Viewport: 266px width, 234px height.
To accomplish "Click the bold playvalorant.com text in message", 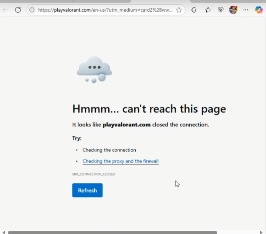I will point(127,125).
